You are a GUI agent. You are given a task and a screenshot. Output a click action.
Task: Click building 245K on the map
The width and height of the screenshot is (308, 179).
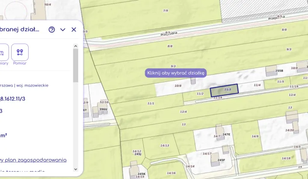coord(142,174)
